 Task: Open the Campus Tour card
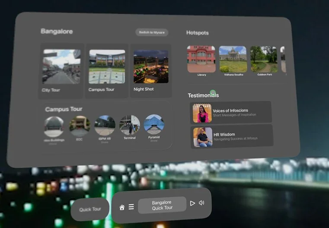pos(107,71)
